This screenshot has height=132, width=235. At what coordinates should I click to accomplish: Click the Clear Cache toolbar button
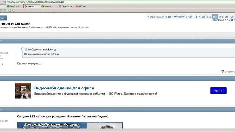point(65,6)
